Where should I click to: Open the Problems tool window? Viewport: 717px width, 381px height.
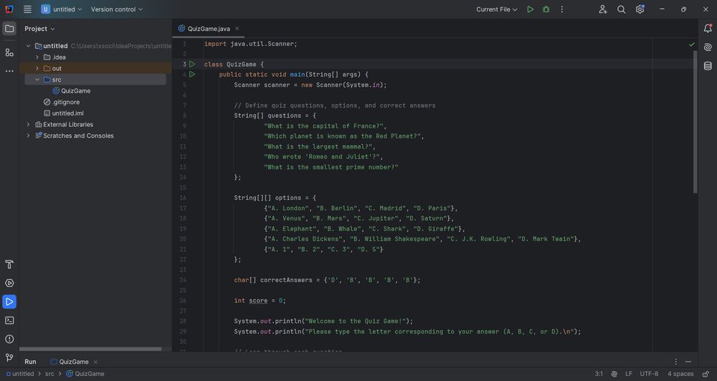click(9, 339)
